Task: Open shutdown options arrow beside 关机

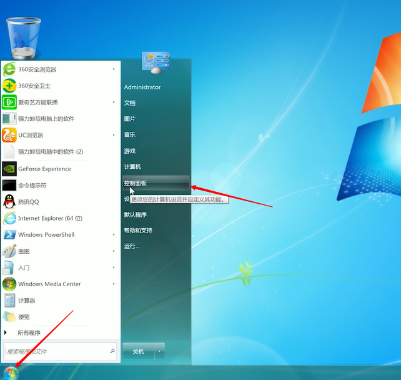Action: coord(159,351)
